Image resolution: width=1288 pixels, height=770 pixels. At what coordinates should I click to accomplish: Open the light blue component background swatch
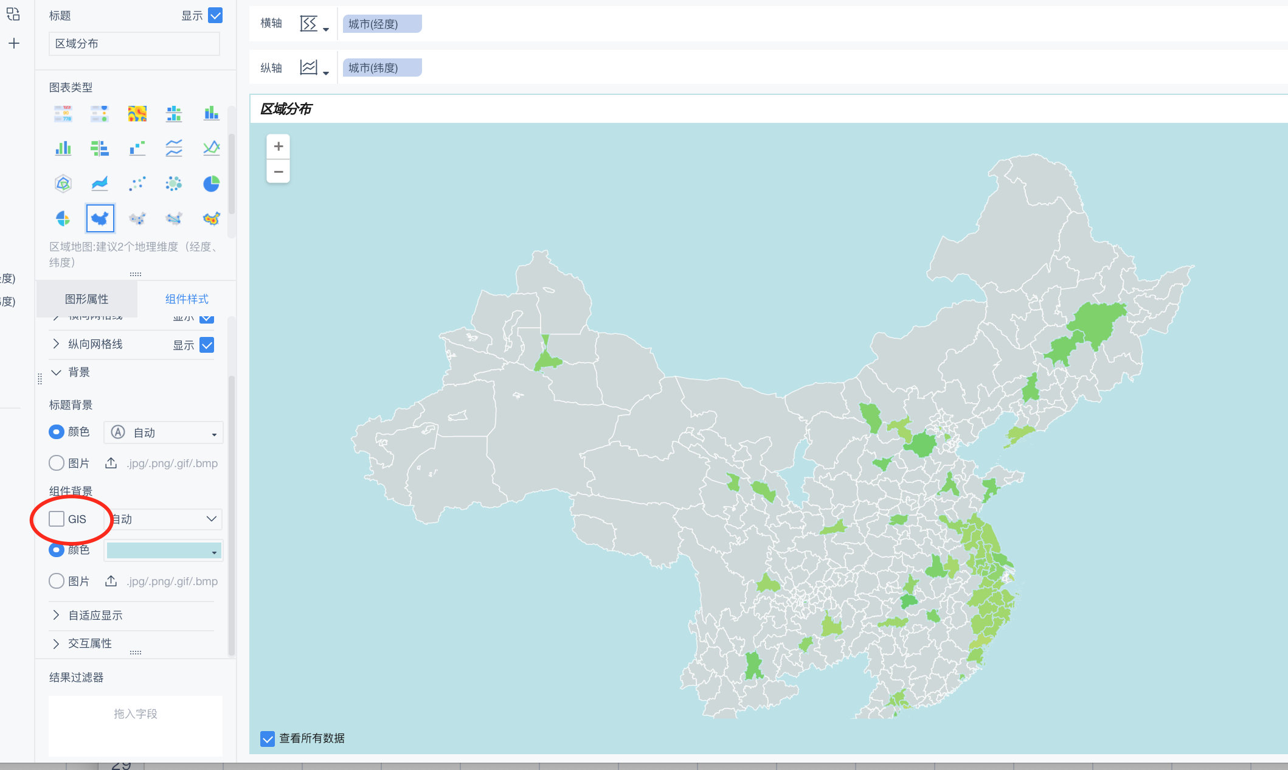[164, 550]
